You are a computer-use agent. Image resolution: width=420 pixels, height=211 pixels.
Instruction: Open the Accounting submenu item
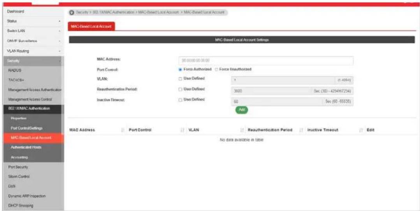[33, 157]
